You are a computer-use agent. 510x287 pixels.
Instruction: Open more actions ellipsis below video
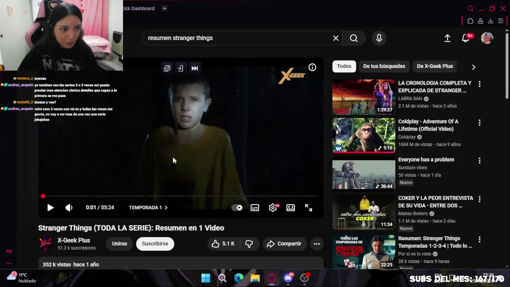coord(317,244)
